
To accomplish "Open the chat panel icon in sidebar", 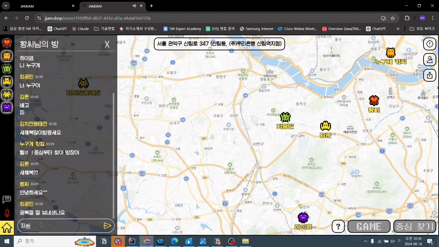I will click(7, 200).
